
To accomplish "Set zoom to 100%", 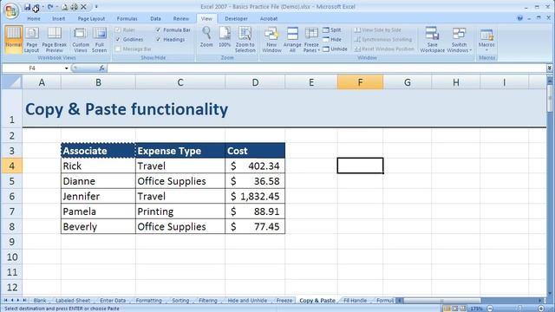I will pos(225,36).
